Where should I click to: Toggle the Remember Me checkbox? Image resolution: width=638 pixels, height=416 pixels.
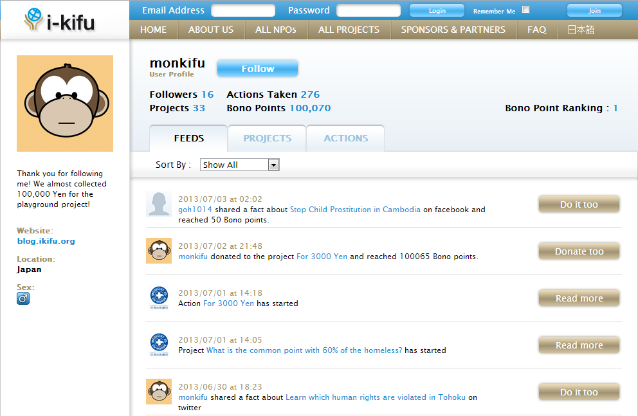[525, 10]
